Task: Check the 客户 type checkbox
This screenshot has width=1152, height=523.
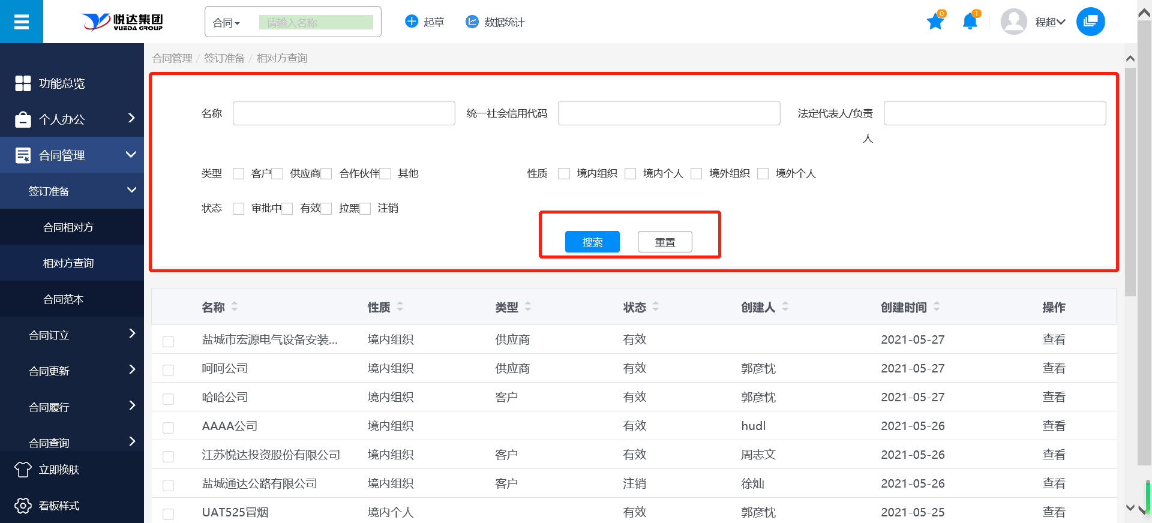Action: coord(239,174)
